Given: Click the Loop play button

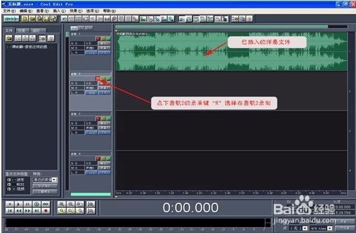Looking at the screenshot, I should click(46, 204).
